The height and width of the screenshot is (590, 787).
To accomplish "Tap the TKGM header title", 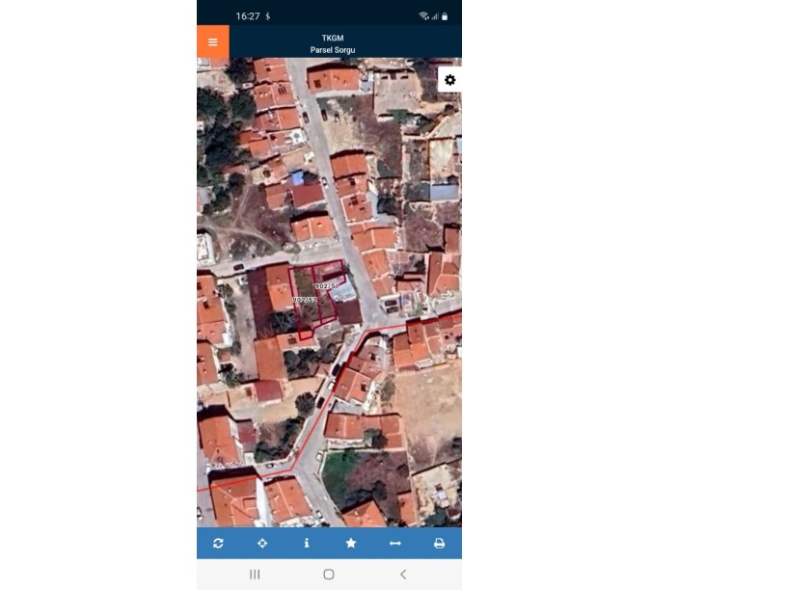I will pos(333,38).
